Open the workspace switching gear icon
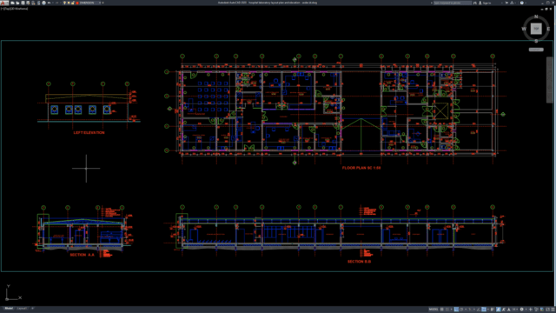 521,310
